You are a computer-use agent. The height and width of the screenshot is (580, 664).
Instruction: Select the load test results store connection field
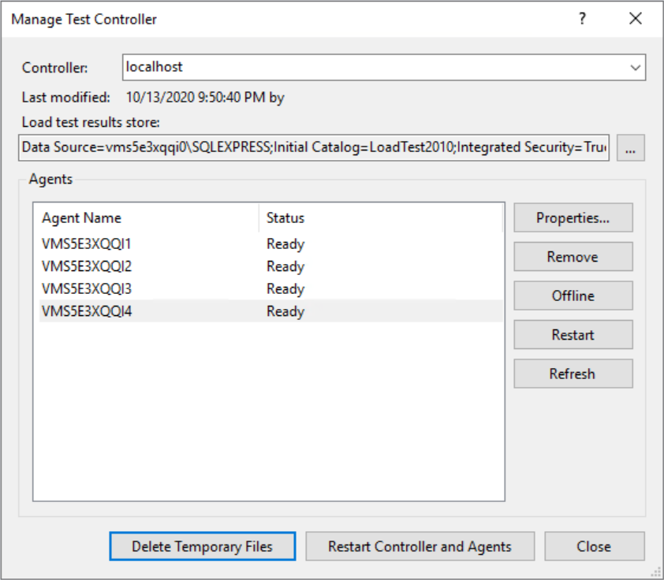click(x=314, y=147)
